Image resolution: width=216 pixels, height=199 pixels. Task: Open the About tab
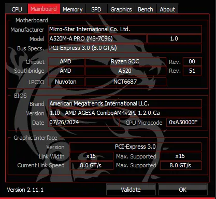167,9
